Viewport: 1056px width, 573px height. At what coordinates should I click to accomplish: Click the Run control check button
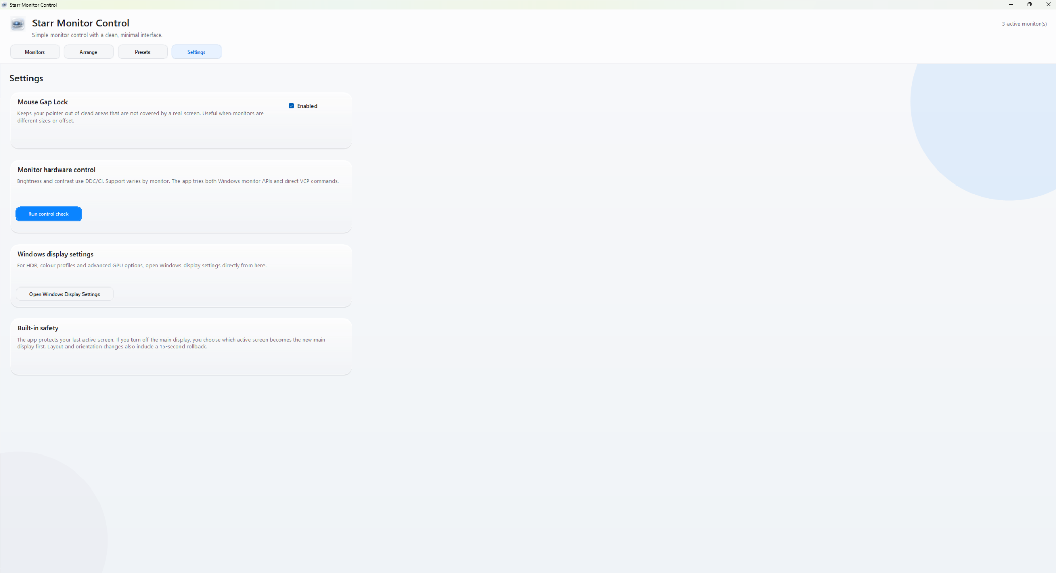coord(49,214)
